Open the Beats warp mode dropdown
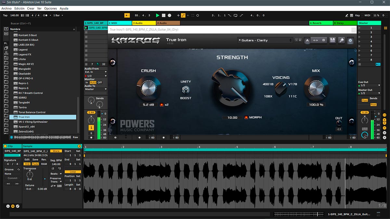390x219 pixels. point(56,174)
